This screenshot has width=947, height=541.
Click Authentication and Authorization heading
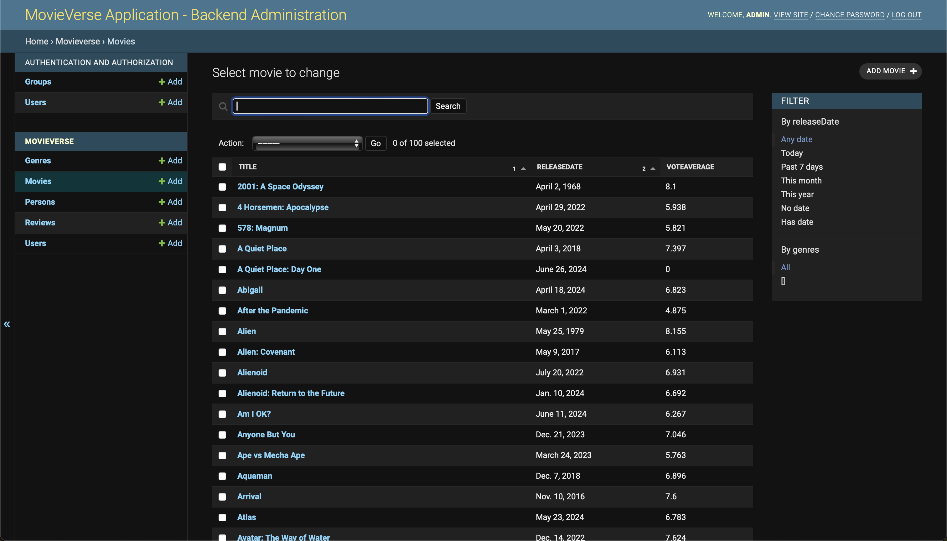pyautogui.click(x=99, y=62)
